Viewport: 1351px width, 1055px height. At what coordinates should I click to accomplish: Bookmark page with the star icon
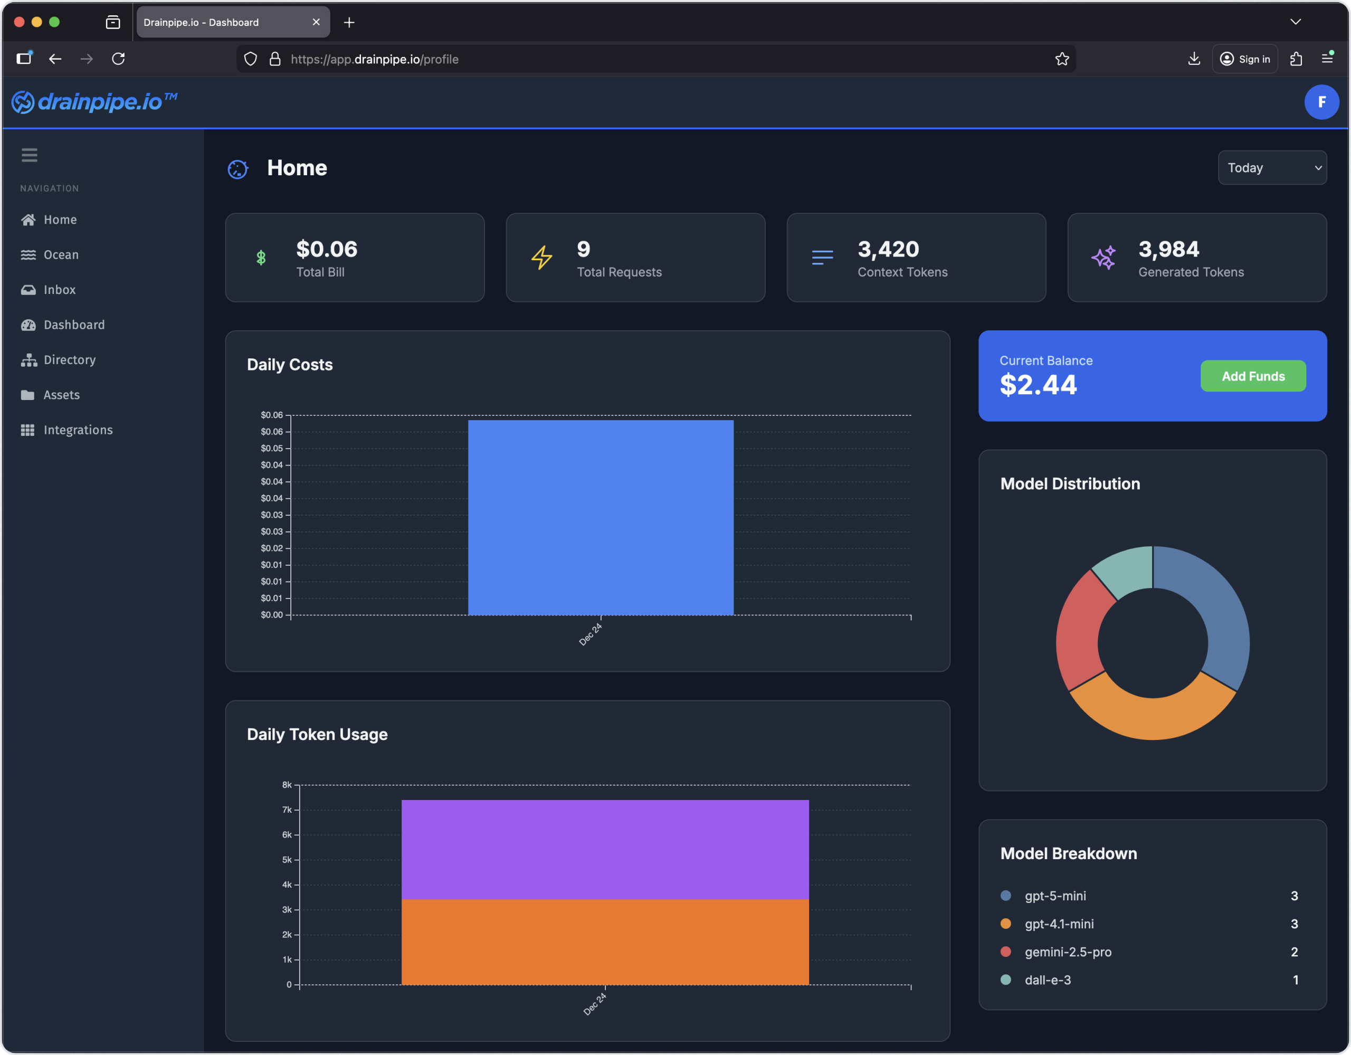click(1061, 60)
